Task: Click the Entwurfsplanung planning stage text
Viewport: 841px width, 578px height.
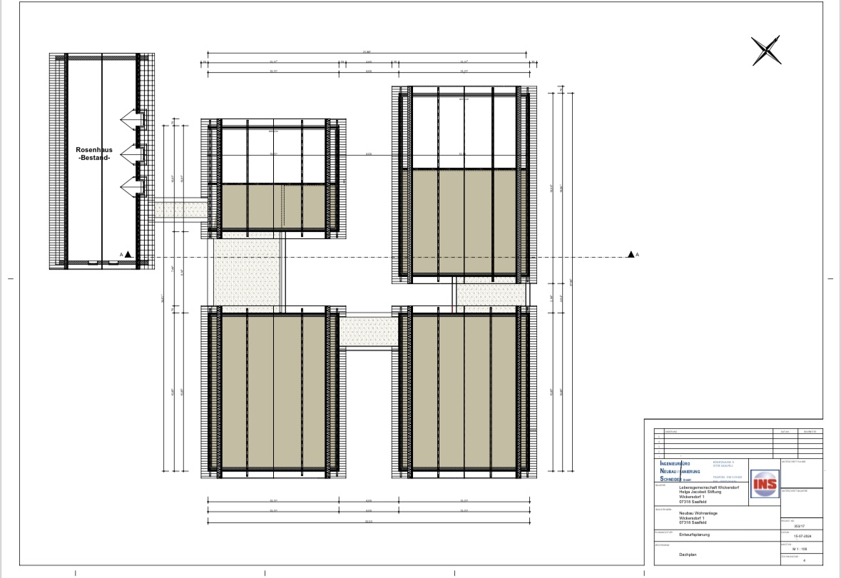Action: pyautogui.click(x=694, y=534)
